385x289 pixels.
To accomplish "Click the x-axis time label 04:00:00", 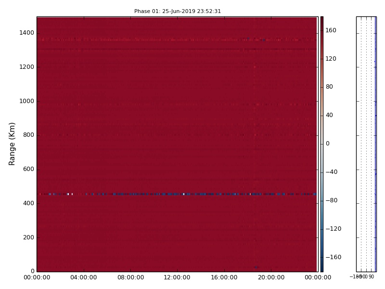I will click(83, 277).
